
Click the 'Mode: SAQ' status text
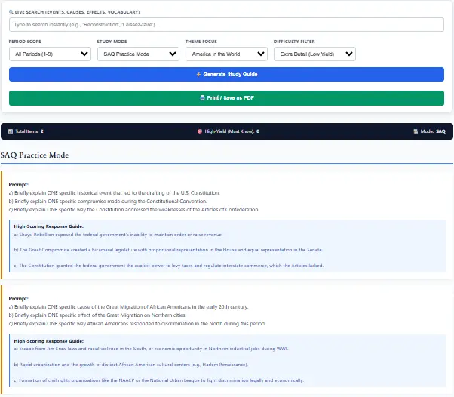tap(433, 131)
